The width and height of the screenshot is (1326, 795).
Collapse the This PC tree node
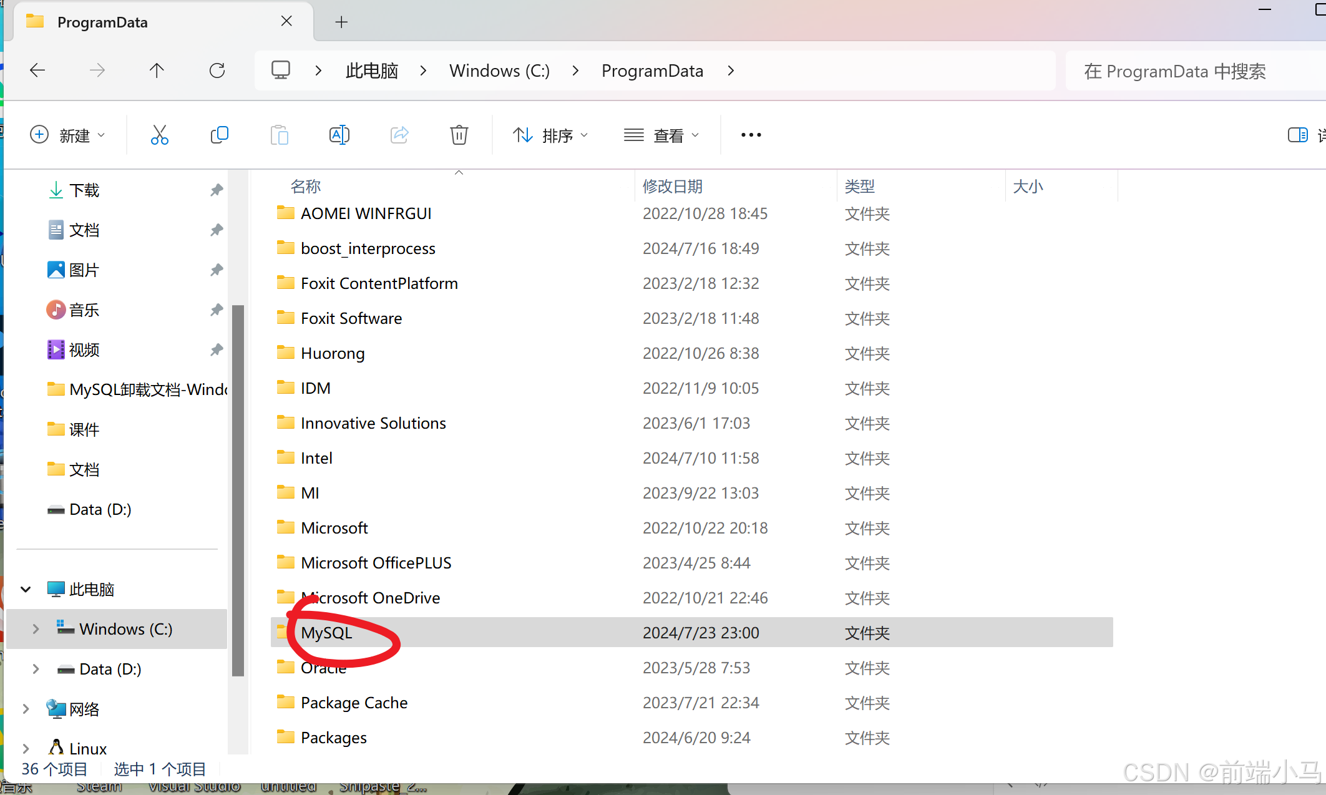point(26,589)
